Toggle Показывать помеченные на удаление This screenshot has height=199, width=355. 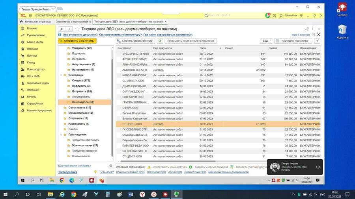coord(191,41)
